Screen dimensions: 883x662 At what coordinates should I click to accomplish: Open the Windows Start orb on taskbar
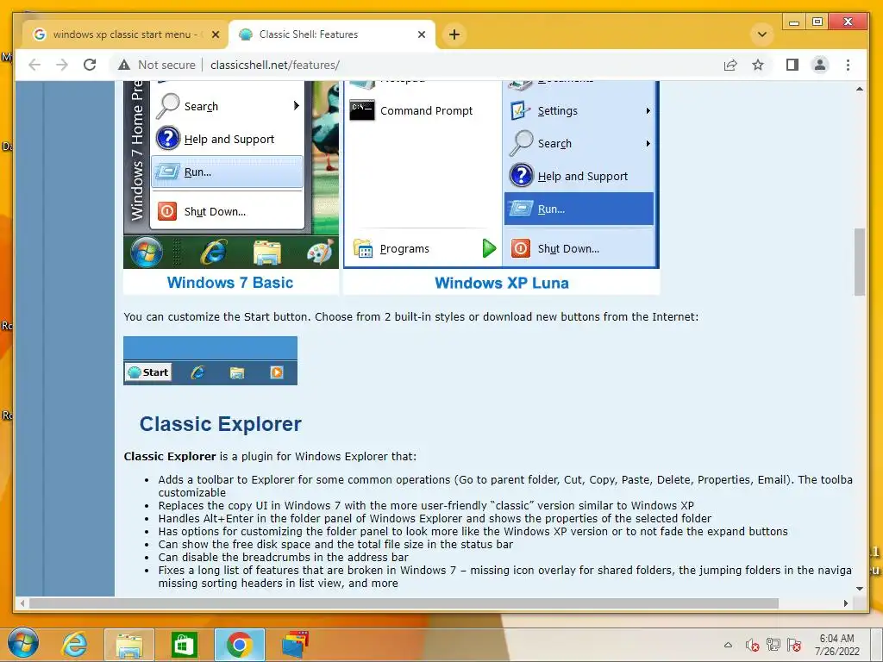pos(23,643)
